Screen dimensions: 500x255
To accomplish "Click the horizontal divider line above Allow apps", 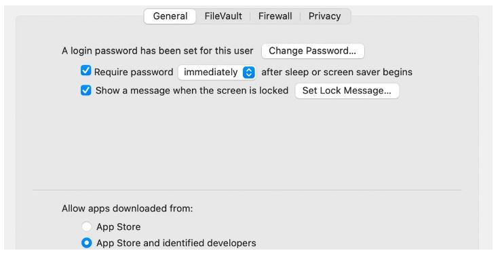I will point(247,191).
